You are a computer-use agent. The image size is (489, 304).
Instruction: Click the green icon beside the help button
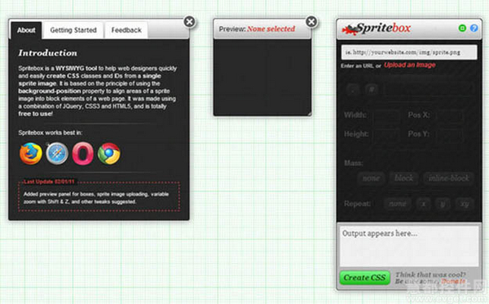click(462, 28)
